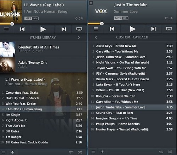Select track Right Above It
This screenshot has width=177, height=155.
[x=43, y=120]
